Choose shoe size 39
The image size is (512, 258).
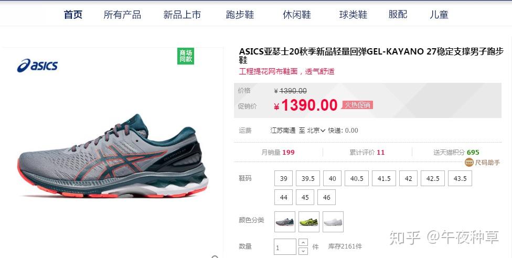[x=283, y=178]
